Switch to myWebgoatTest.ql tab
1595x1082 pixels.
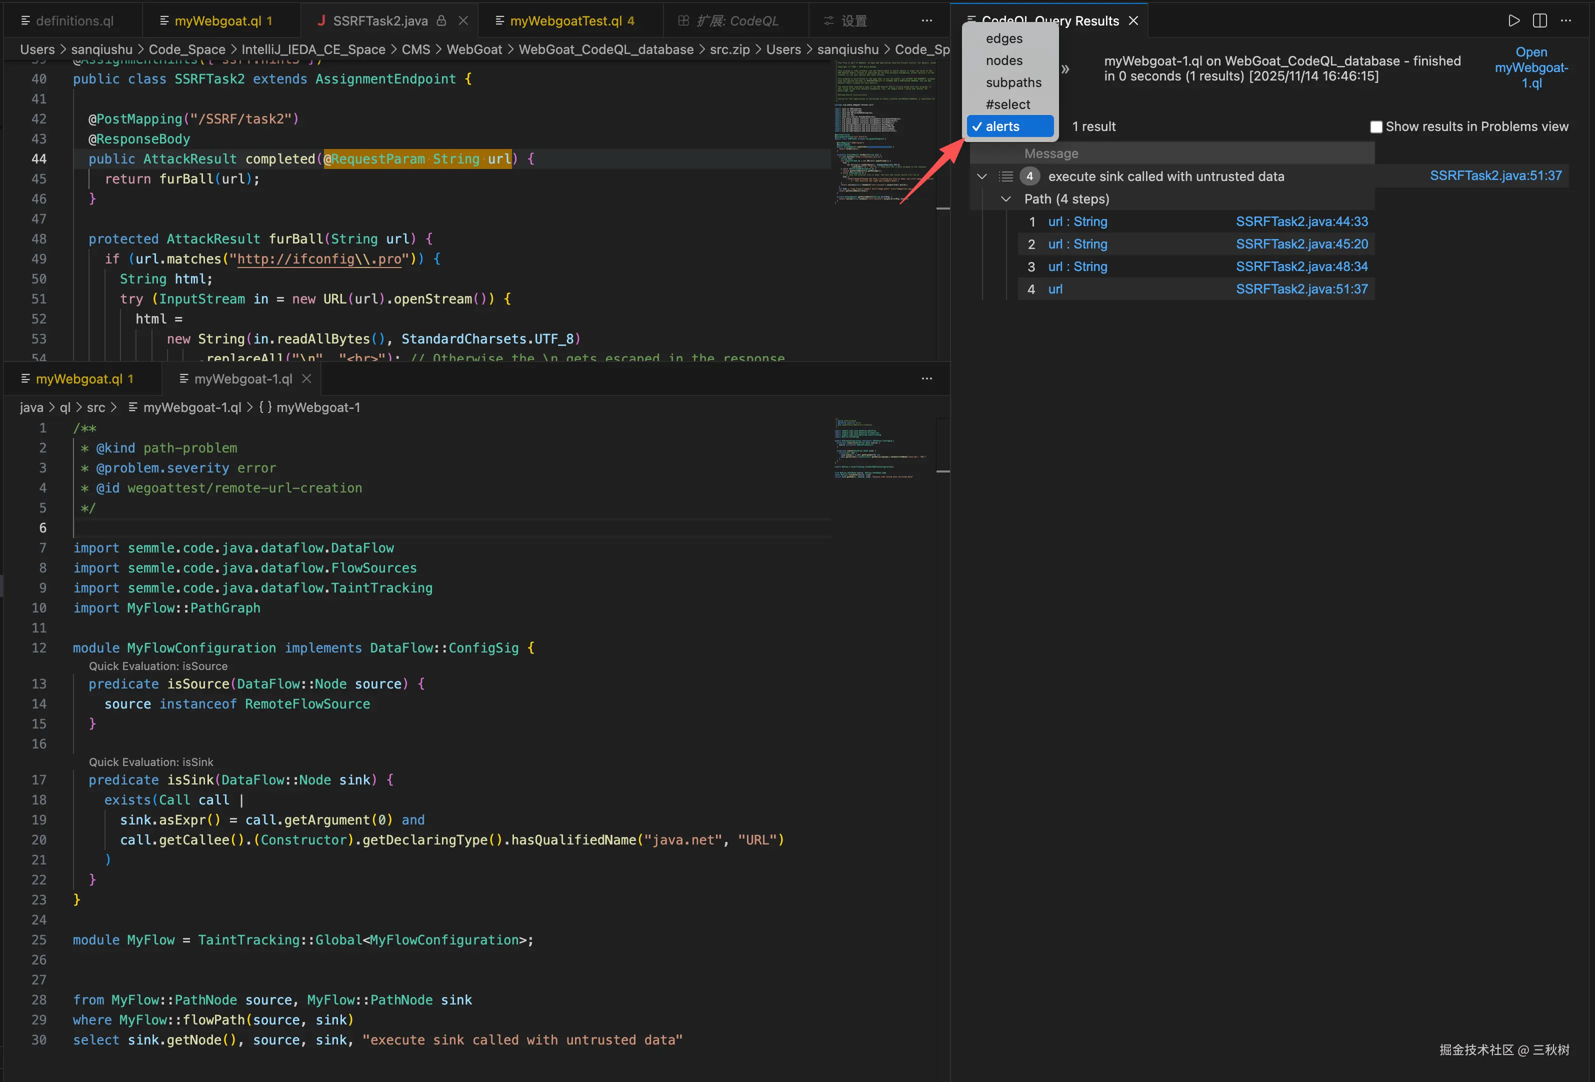[565, 20]
